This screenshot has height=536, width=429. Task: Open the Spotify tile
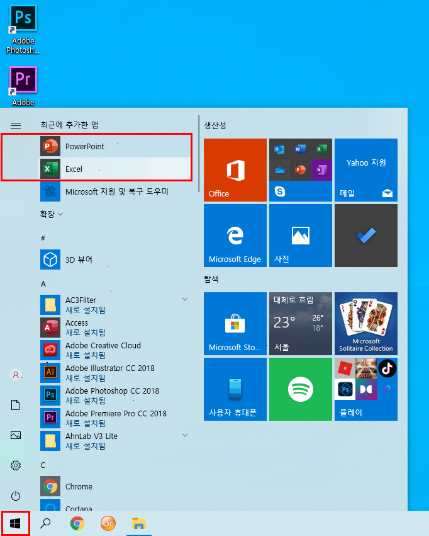coord(300,389)
